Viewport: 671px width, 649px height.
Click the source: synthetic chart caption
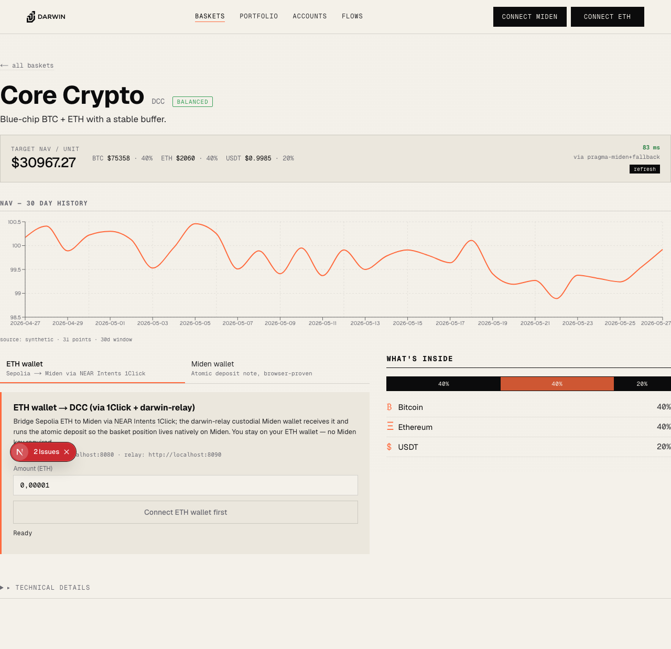pos(66,340)
